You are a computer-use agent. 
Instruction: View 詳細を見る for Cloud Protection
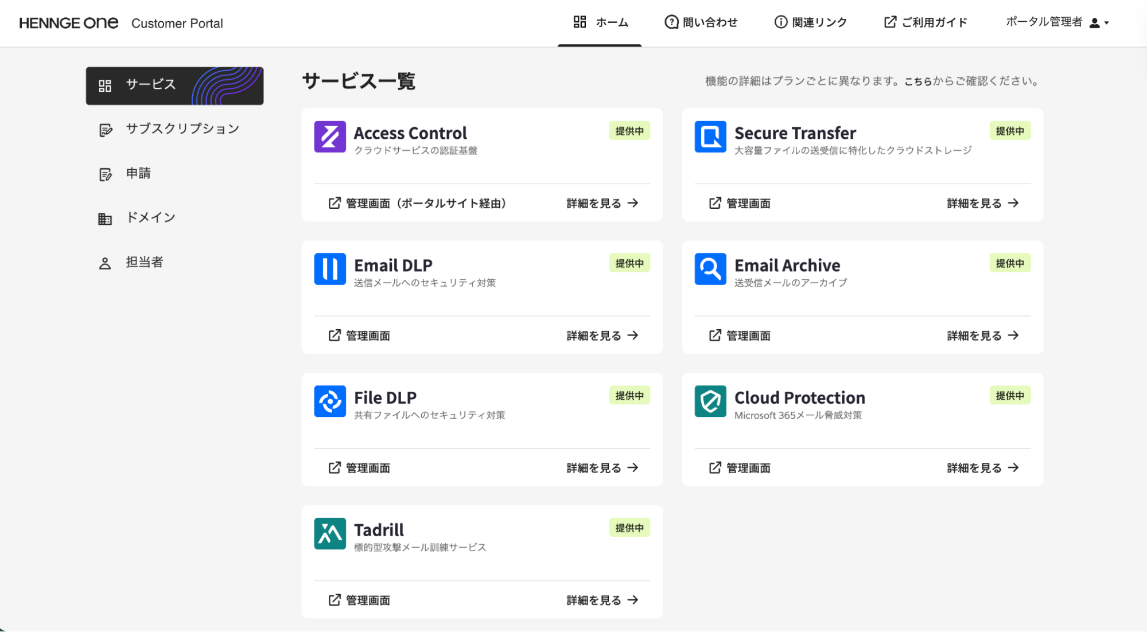[983, 468]
